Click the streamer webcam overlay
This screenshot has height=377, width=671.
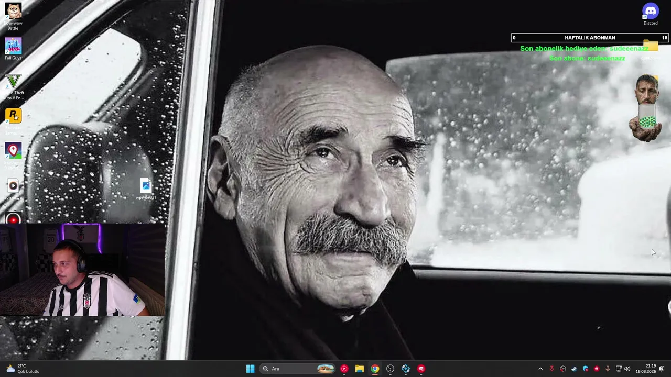(82, 270)
